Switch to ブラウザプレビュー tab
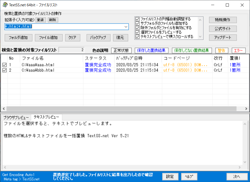This screenshot has height=182, width=250. [x=16, y=118]
